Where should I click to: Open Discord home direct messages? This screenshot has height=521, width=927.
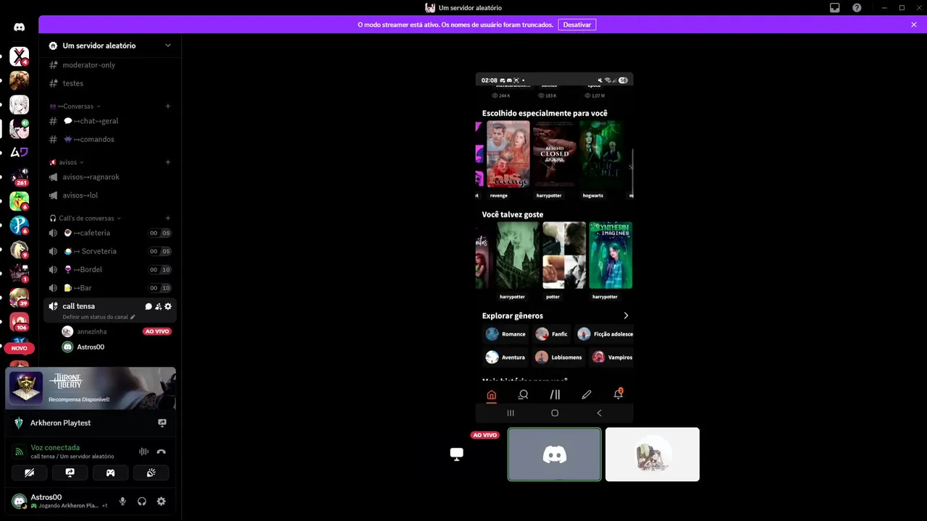tap(20, 27)
